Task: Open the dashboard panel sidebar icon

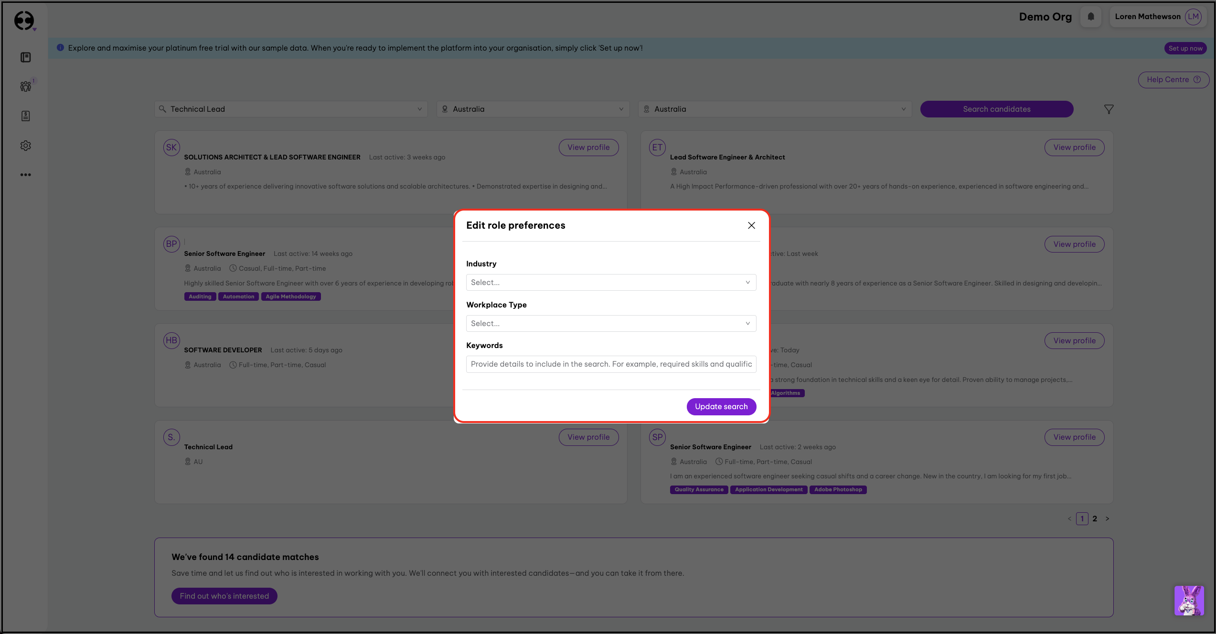Action: click(26, 57)
